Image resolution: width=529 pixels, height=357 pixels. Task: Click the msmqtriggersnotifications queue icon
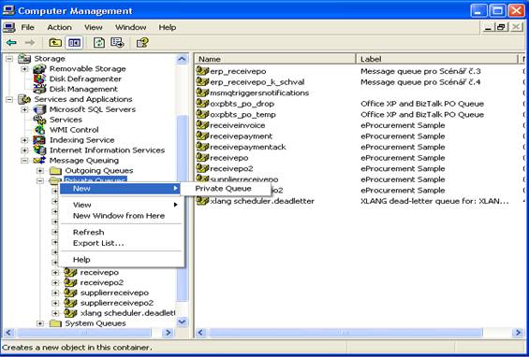pyautogui.click(x=202, y=93)
